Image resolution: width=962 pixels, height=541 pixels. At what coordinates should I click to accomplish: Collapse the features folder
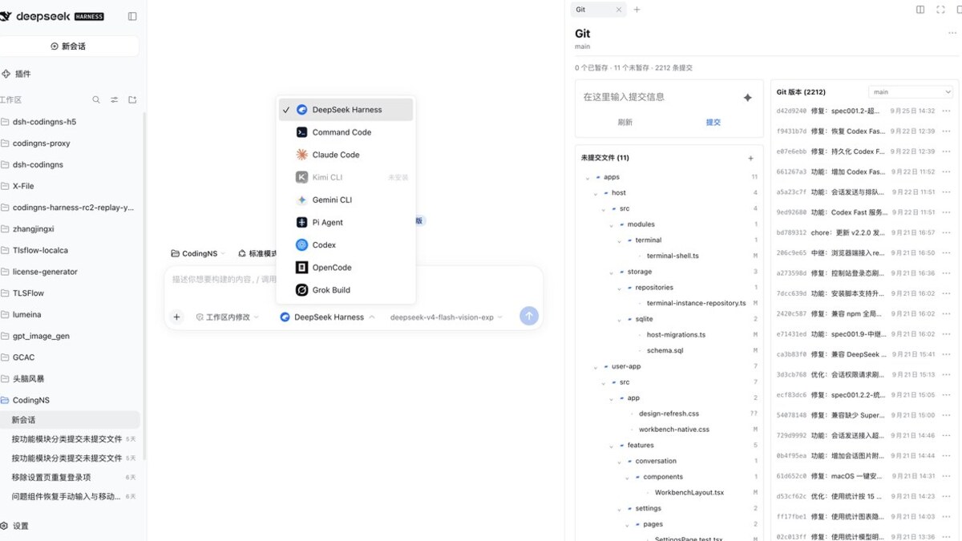(x=612, y=446)
